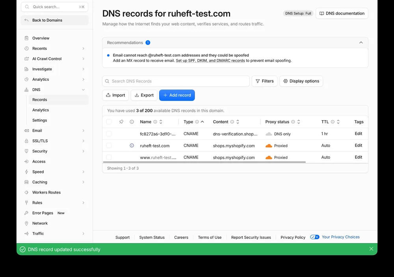Screen dimensions: 394x277
Task: Check the fc8272a6-3d90 record checkbox
Action: coord(109,134)
